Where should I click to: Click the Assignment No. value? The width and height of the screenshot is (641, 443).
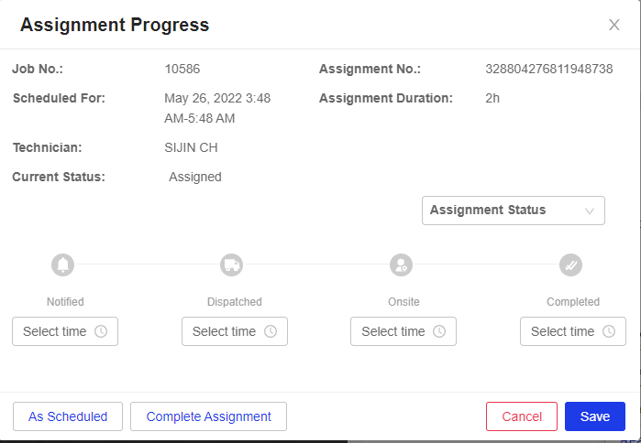click(x=549, y=69)
